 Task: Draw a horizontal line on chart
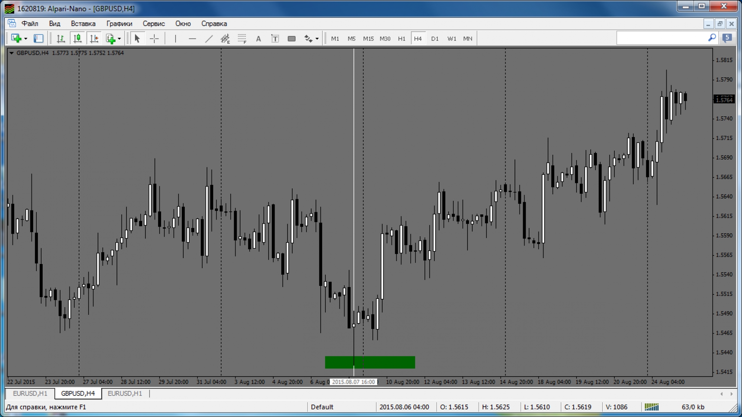pyautogui.click(x=192, y=39)
